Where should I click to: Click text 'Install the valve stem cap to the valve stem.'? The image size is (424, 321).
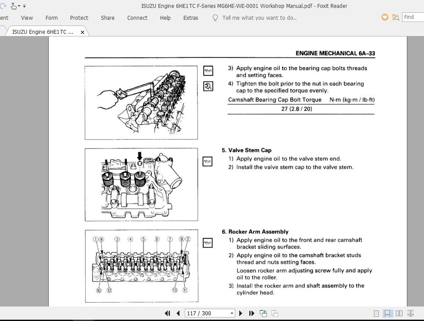(x=295, y=167)
